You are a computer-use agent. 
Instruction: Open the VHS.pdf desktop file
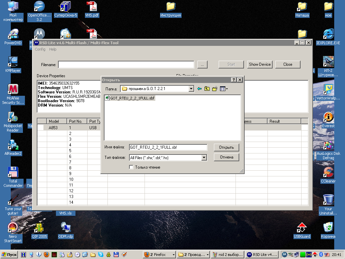click(92, 10)
